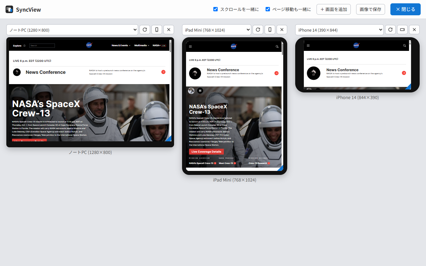Screen dimensions: 426x266
Task: Reload the ノートPC preview
Action: tap(145, 30)
